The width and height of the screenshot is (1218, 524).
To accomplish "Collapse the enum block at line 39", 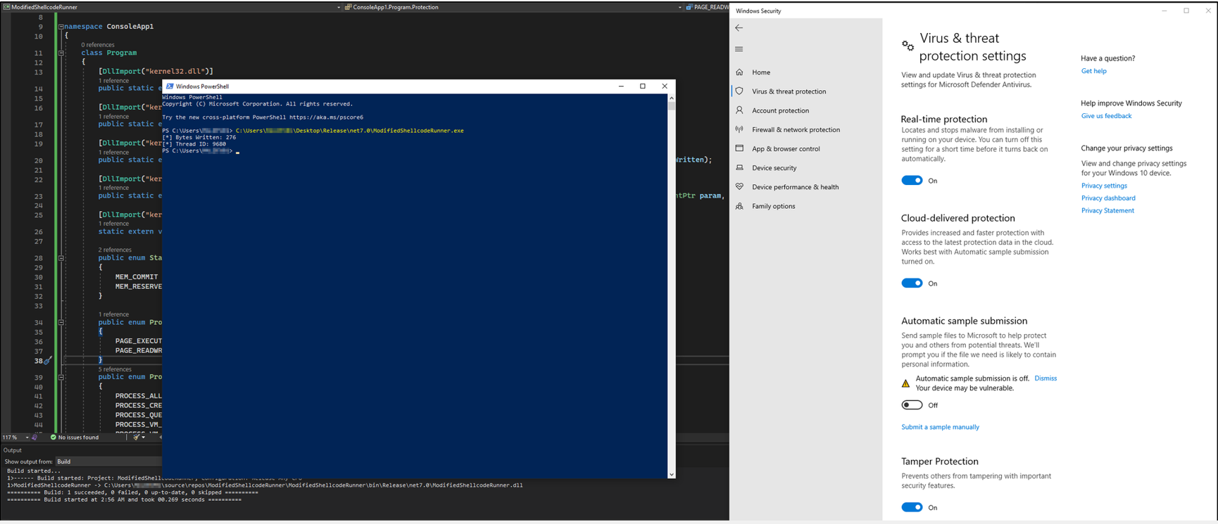I will click(x=61, y=378).
